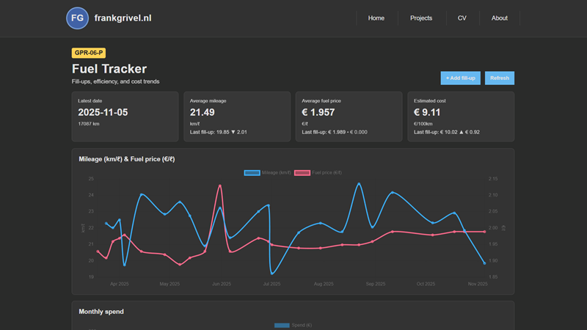Viewport: 587px width, 330px height.
Task: Open the CV page
Action: pos(462,18)
